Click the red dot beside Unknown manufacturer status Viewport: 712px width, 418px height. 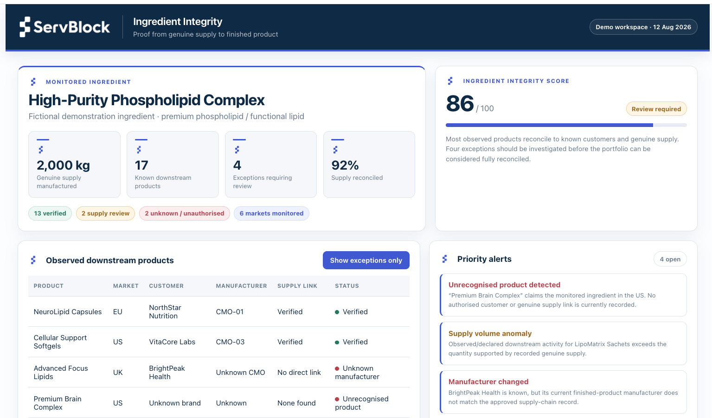tap(337, 368)
